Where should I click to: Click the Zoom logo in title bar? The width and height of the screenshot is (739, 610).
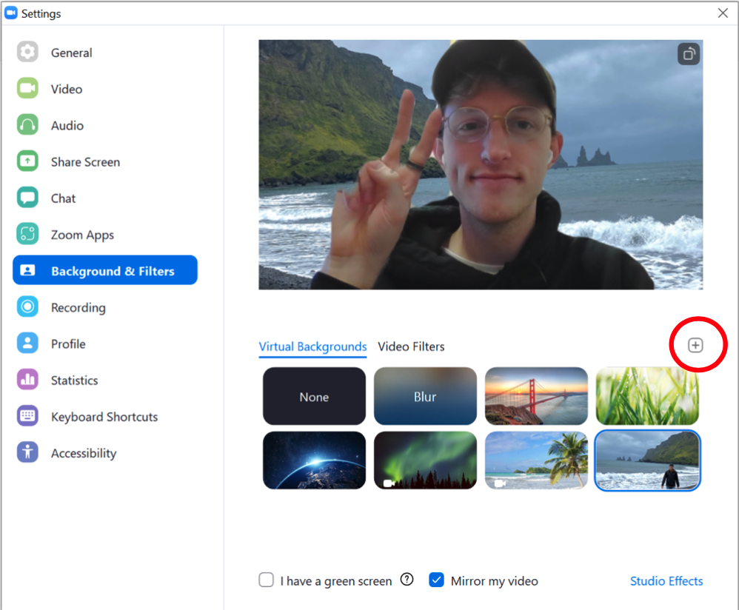[10, 13]
